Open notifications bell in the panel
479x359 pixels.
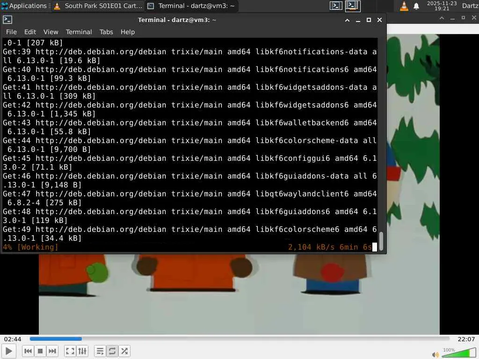(x=416, y=6)
